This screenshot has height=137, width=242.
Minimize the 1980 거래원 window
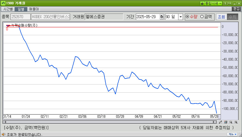234,3
